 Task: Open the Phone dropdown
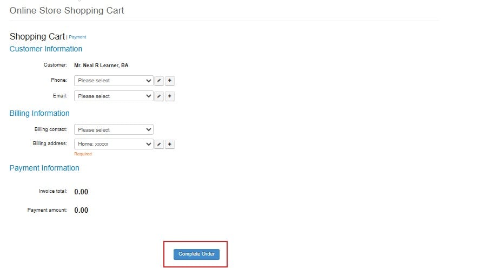click(x=114, y=81)
